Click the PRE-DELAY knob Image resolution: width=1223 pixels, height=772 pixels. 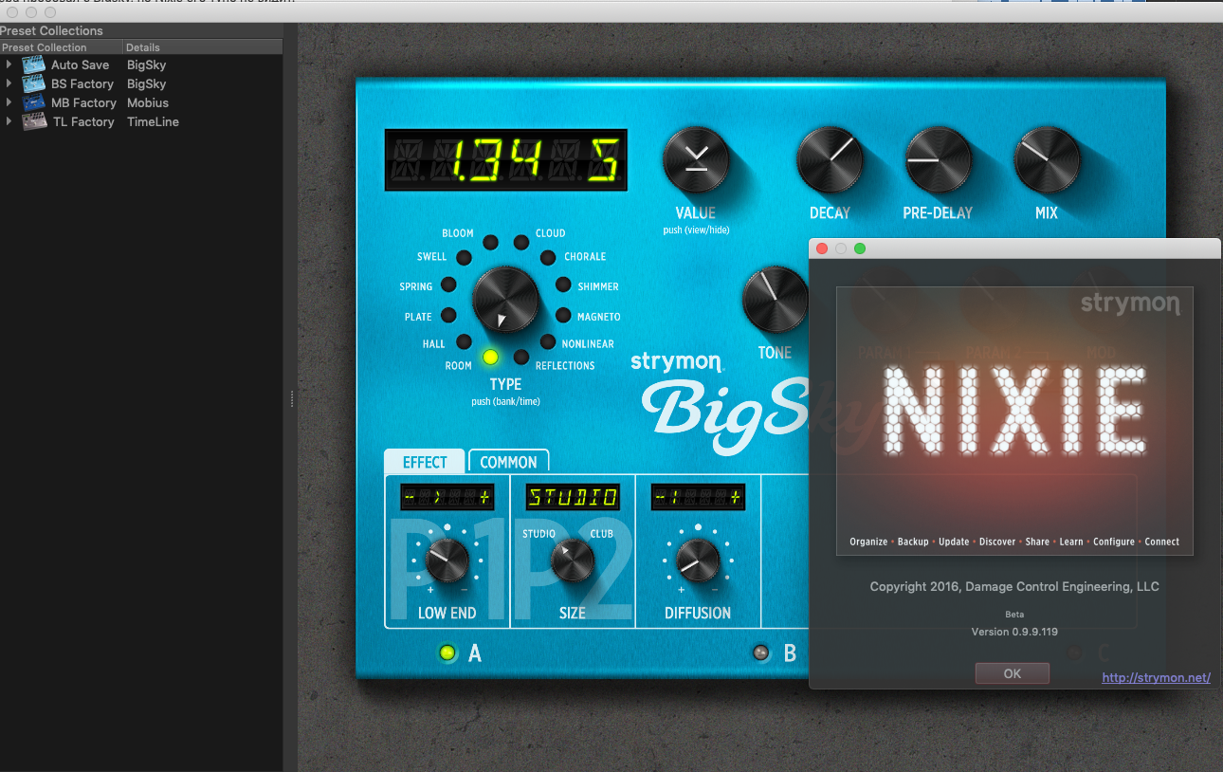pos(938,158)
